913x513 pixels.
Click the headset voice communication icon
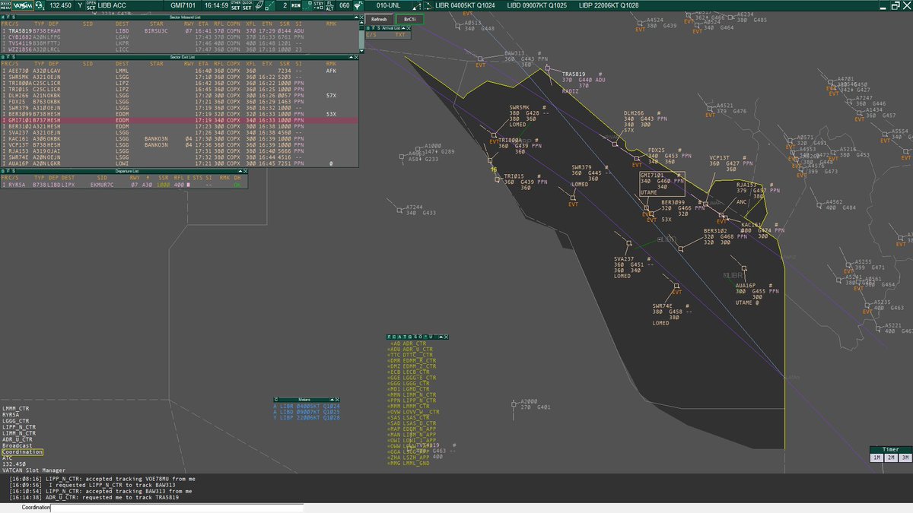38,5
